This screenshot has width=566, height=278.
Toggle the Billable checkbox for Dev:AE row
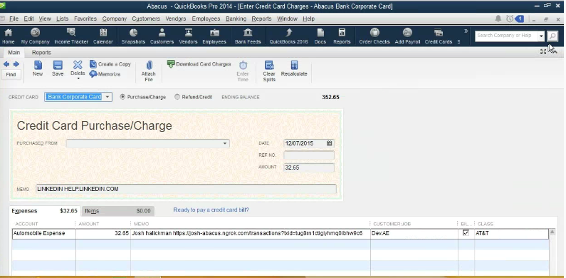[466, 233]
